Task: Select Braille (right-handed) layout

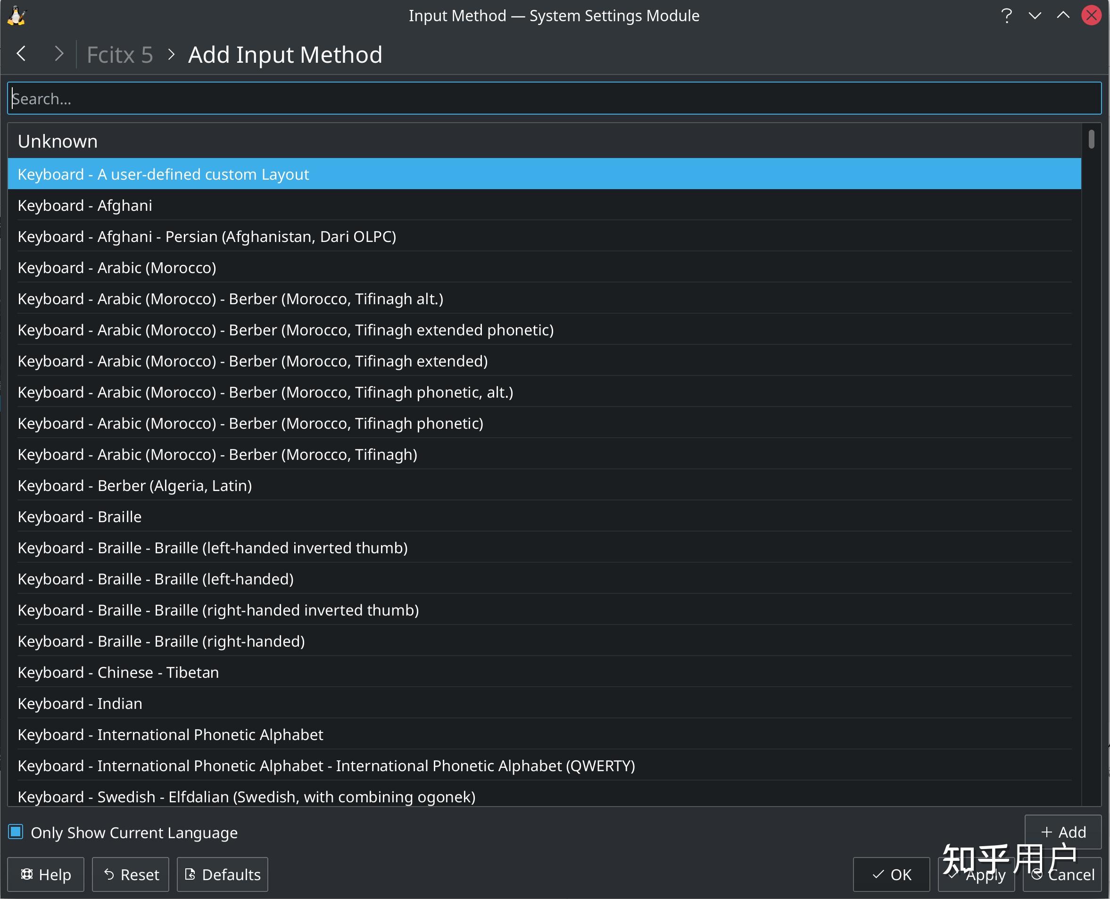Action: 544,640
